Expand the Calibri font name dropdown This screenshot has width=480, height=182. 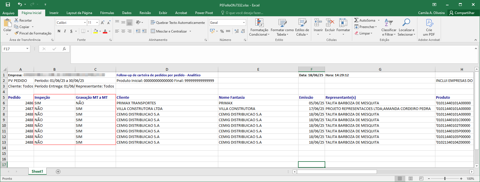[85, 22]
